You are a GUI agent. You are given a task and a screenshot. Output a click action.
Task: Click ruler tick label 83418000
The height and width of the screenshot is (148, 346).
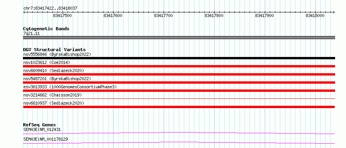pyautogui.click(x=315, y=15)
